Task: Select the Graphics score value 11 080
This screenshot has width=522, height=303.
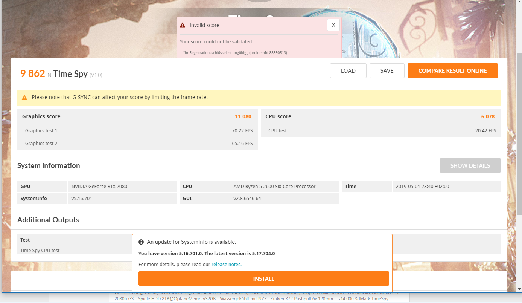Action: tap(243, 116)
